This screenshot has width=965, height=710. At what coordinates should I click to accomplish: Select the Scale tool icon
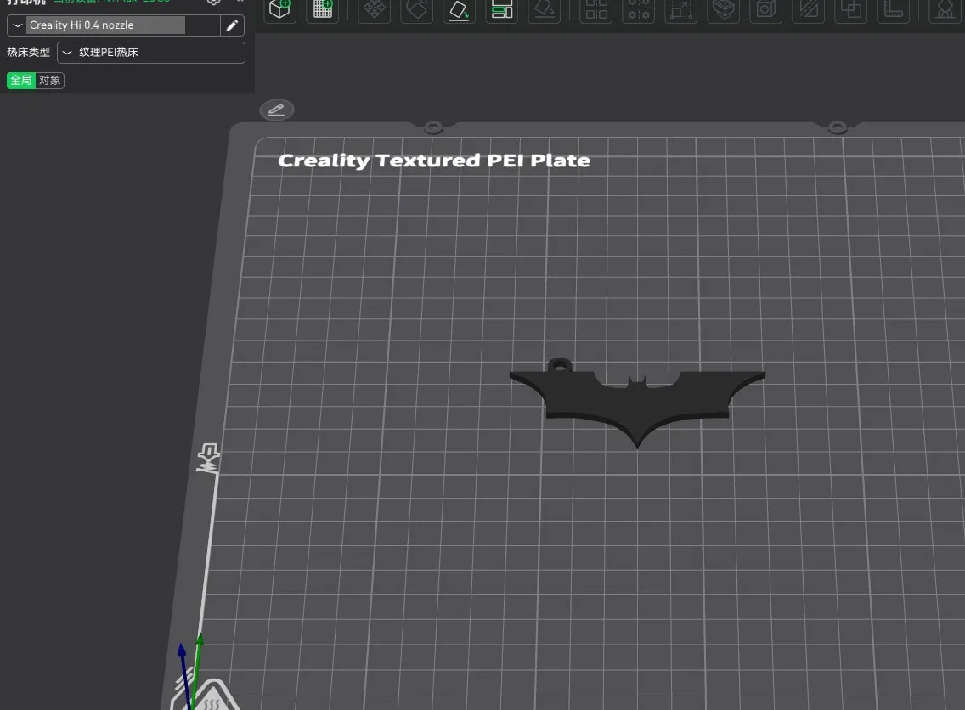[x=681, y=9]
